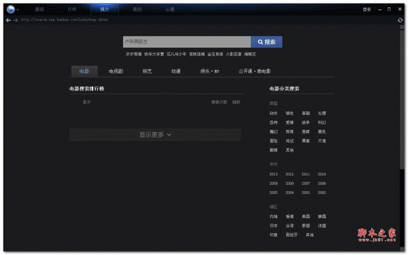Viewport: 408px width, 255px height.
Task: Filter movies by year 2012
Action: (290, 174)
